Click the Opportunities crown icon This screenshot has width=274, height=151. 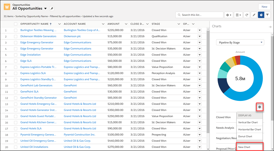click(x=7, y=7)
